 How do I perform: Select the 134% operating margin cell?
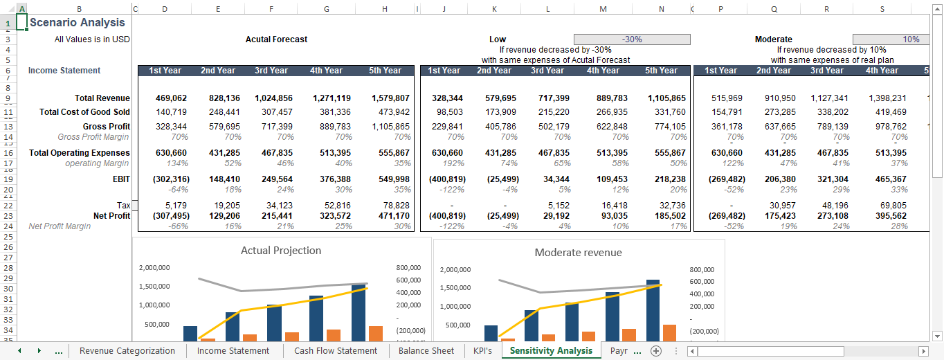163,163
